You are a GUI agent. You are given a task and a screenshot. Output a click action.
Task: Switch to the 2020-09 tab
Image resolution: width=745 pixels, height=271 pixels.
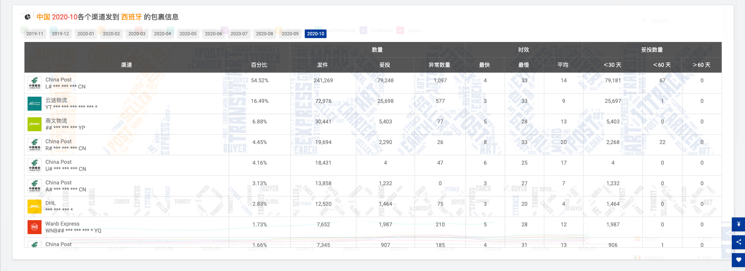point(290,34)
